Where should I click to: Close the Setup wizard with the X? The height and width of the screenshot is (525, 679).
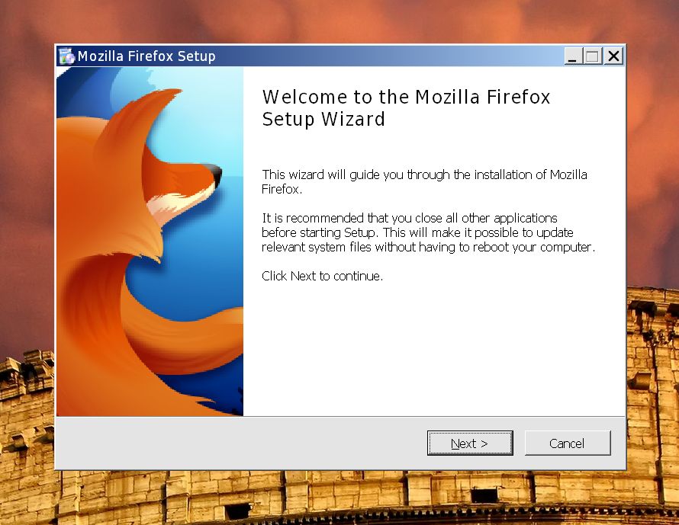(x=613, y=56)
